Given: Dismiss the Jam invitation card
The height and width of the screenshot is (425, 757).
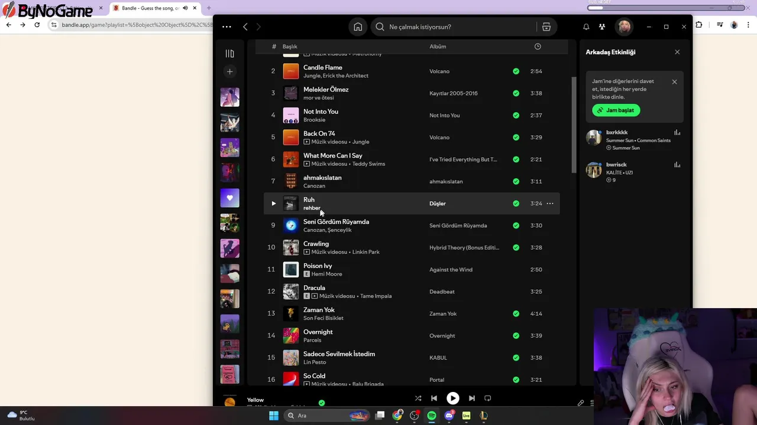Looking at the screenshot, I should 674,82.
